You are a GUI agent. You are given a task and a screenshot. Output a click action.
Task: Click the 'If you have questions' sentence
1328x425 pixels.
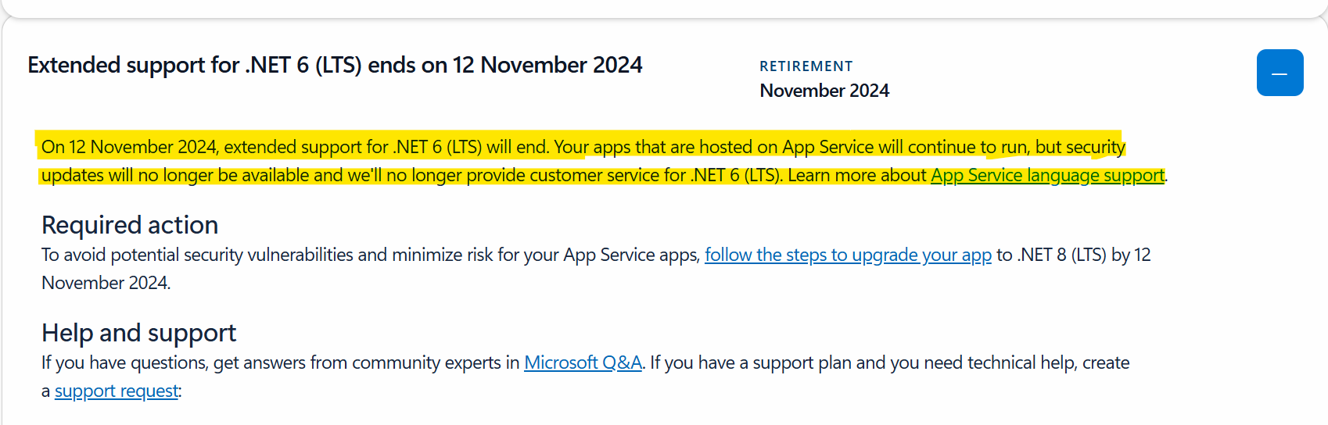[280, 363]
